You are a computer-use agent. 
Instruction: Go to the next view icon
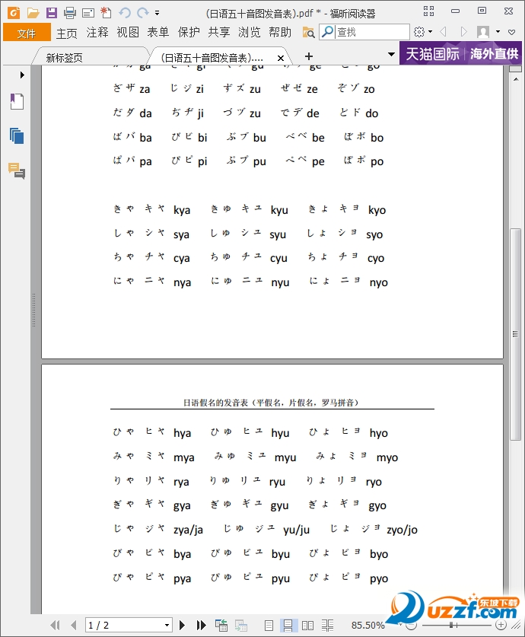point(240,625)
